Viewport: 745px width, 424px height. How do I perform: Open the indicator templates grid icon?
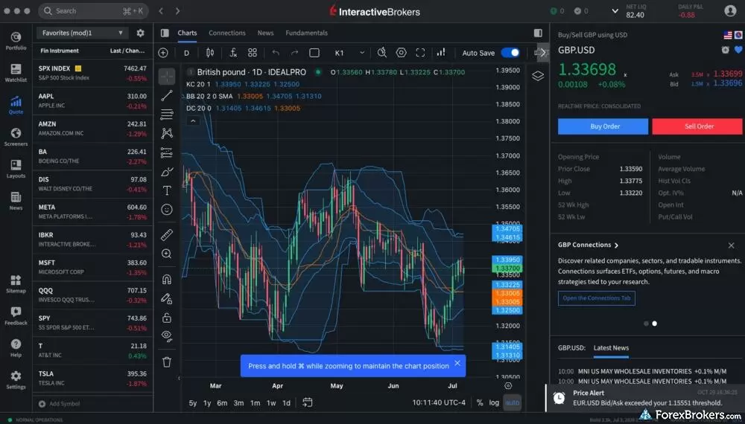pos(253,53)
